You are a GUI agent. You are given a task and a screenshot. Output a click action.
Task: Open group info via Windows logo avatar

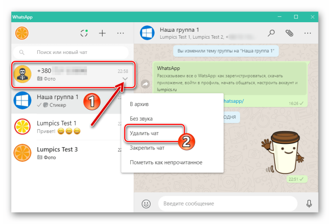point(147,33)
